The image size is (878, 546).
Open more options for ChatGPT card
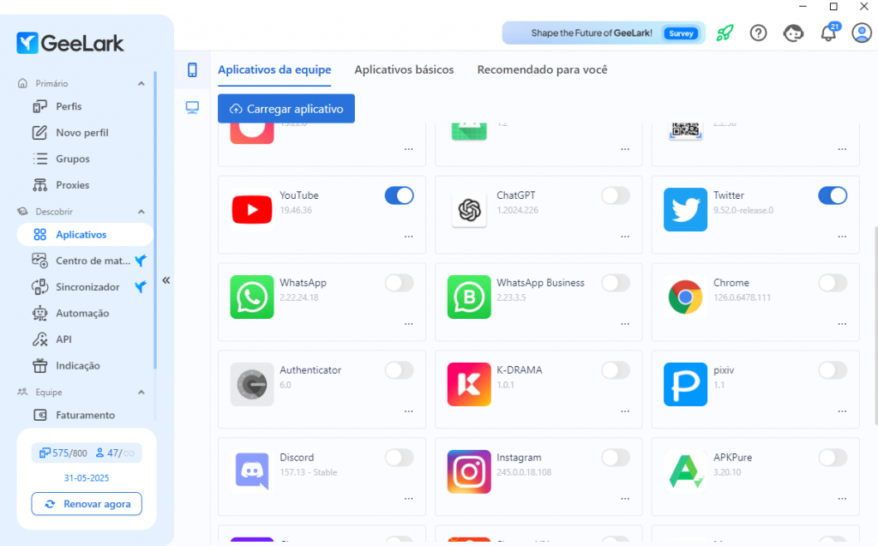(x=625, y=237)
